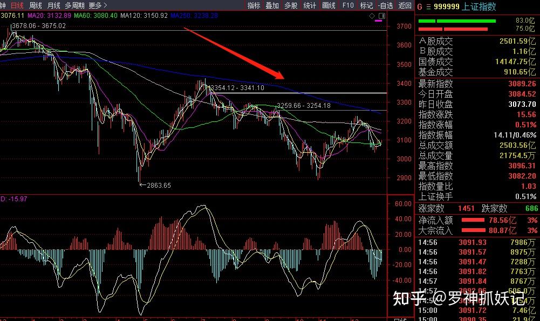Click the 最新指数 value 3089.26
This screenshot has height=321, width=540.
[x=522, y=84]
